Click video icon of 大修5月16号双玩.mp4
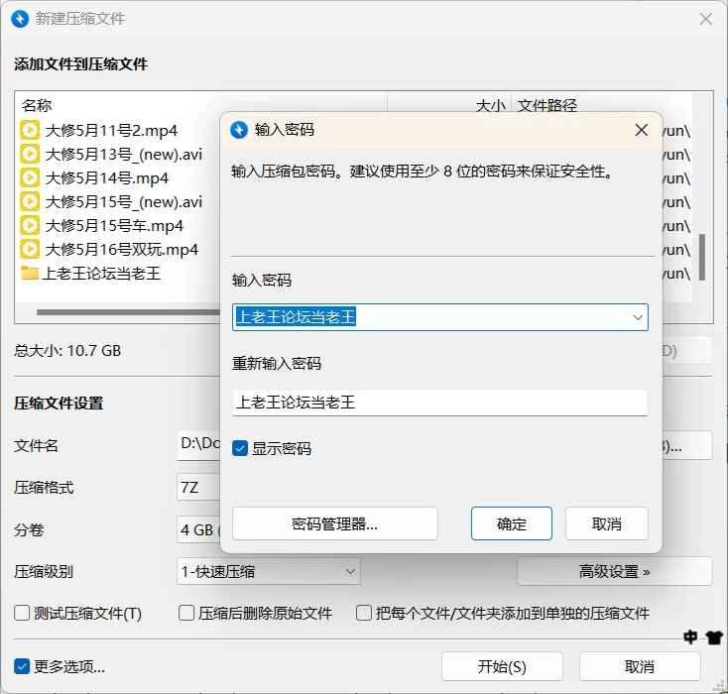The width and height of the screenshot is (728, 694). [x=31, y=249]
